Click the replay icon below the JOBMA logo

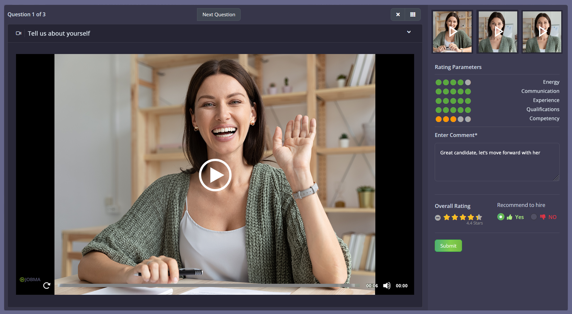click(x=47, y=285)
